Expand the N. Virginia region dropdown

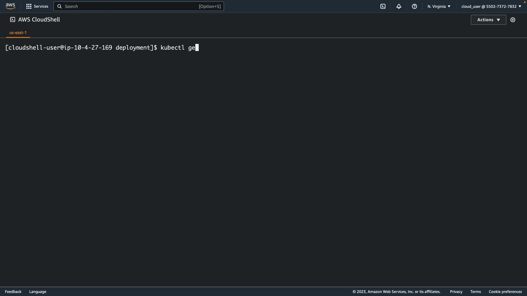click(x=439, y=6)
